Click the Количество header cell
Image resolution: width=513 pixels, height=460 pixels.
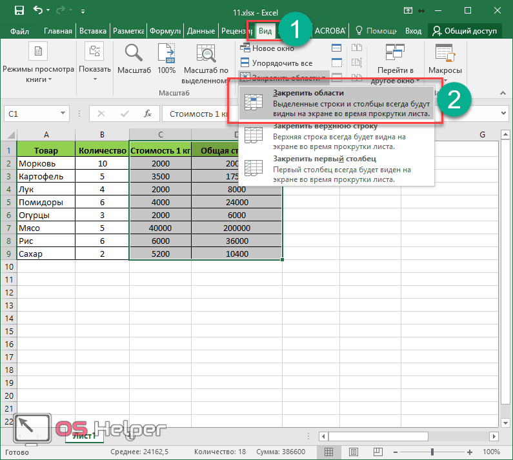[103, 150]
